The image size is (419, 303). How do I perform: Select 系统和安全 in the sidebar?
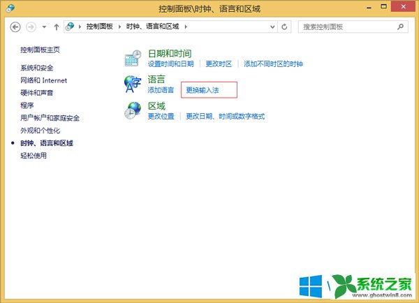(x=37, y=67)
